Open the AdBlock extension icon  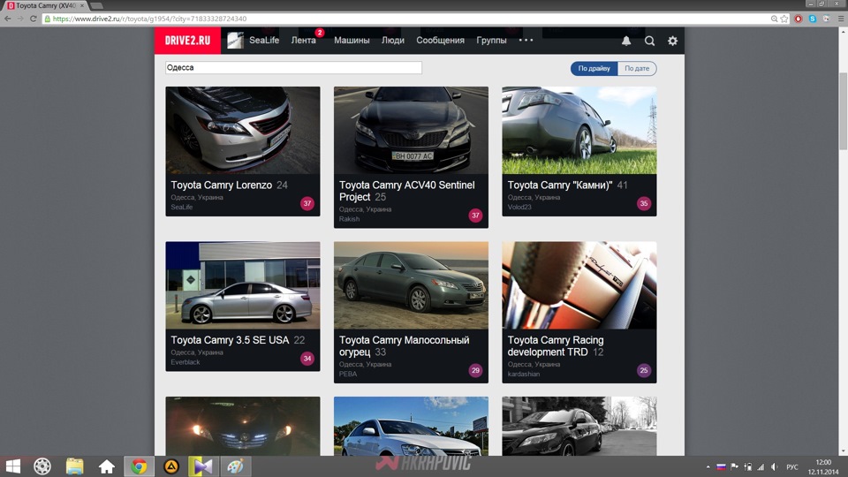click(799, 19)
